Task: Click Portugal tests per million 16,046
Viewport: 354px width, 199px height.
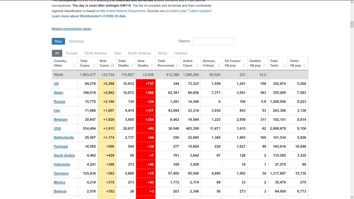Action: pyautogui.click(x=298, y=146)
